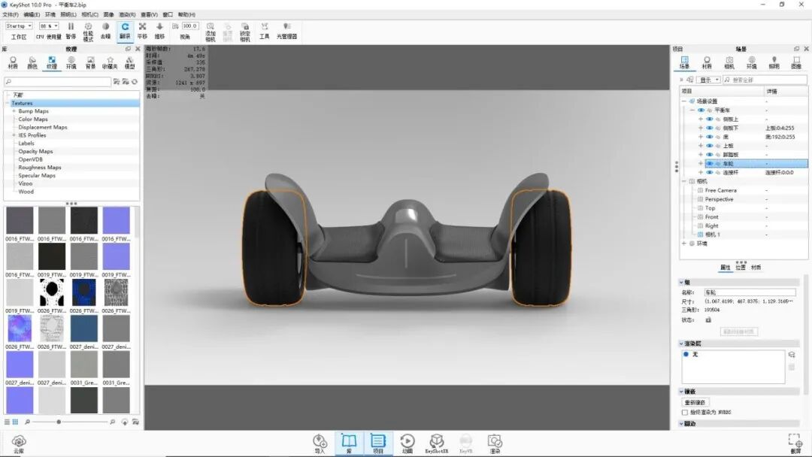Toggle visibility eye for 车轮
Screen dimensions: 812x457
tap(710, 164)
